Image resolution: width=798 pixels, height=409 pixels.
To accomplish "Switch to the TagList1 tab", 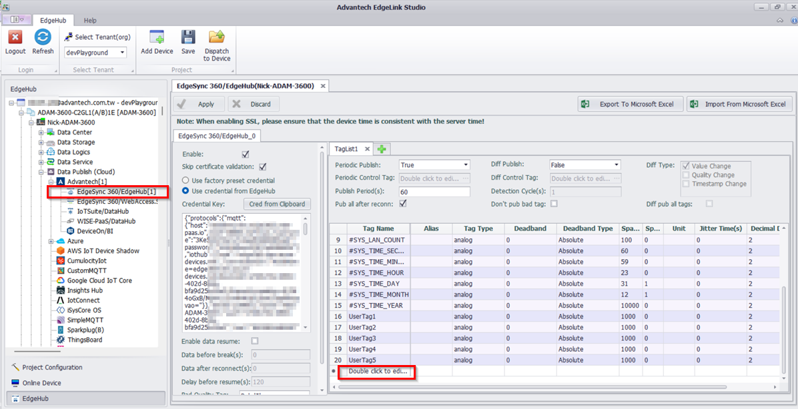I will (347, 149).
